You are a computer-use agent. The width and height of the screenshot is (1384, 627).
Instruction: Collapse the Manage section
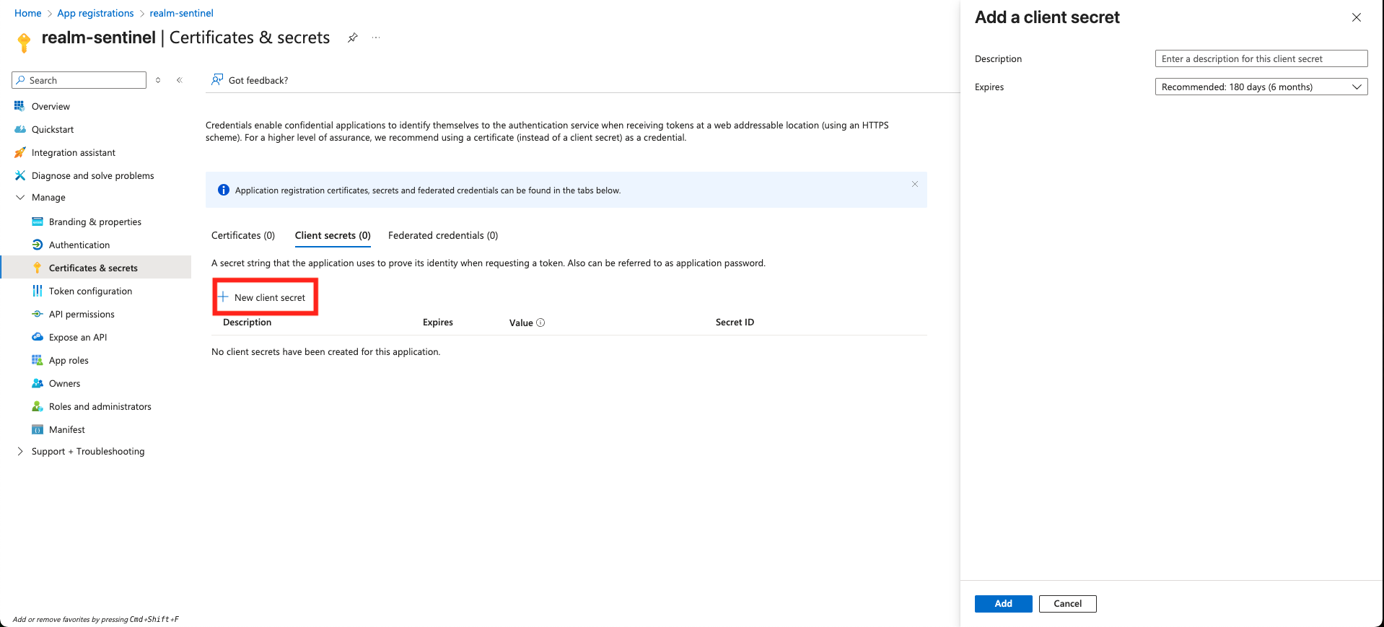(20, 197)
